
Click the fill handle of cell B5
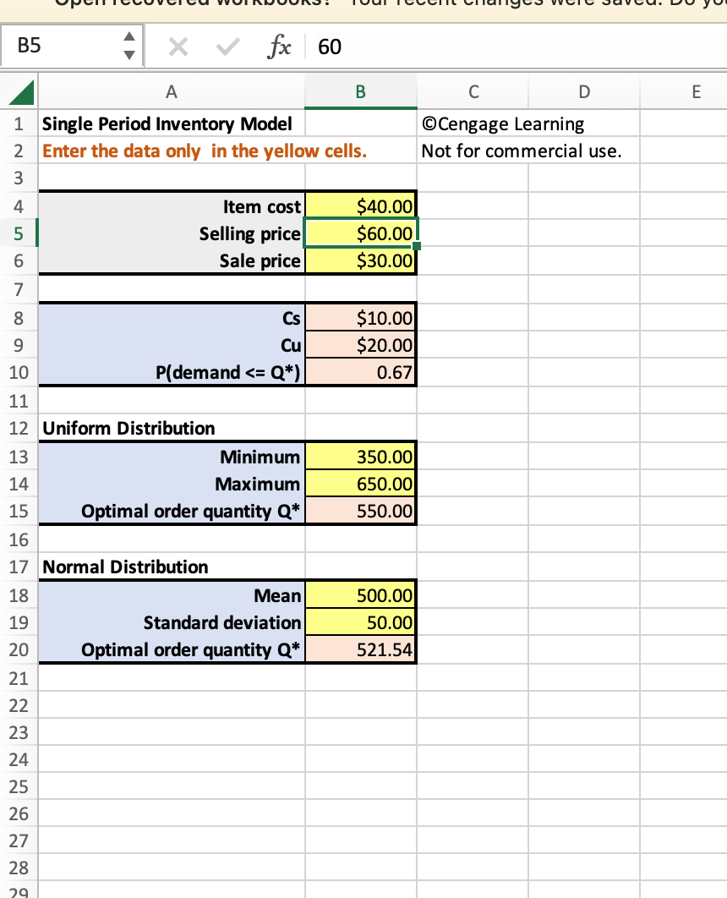tap(417, 246)
